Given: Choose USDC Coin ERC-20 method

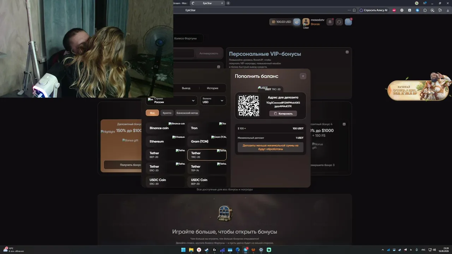Looking at the screenshot, I should 165,181.
